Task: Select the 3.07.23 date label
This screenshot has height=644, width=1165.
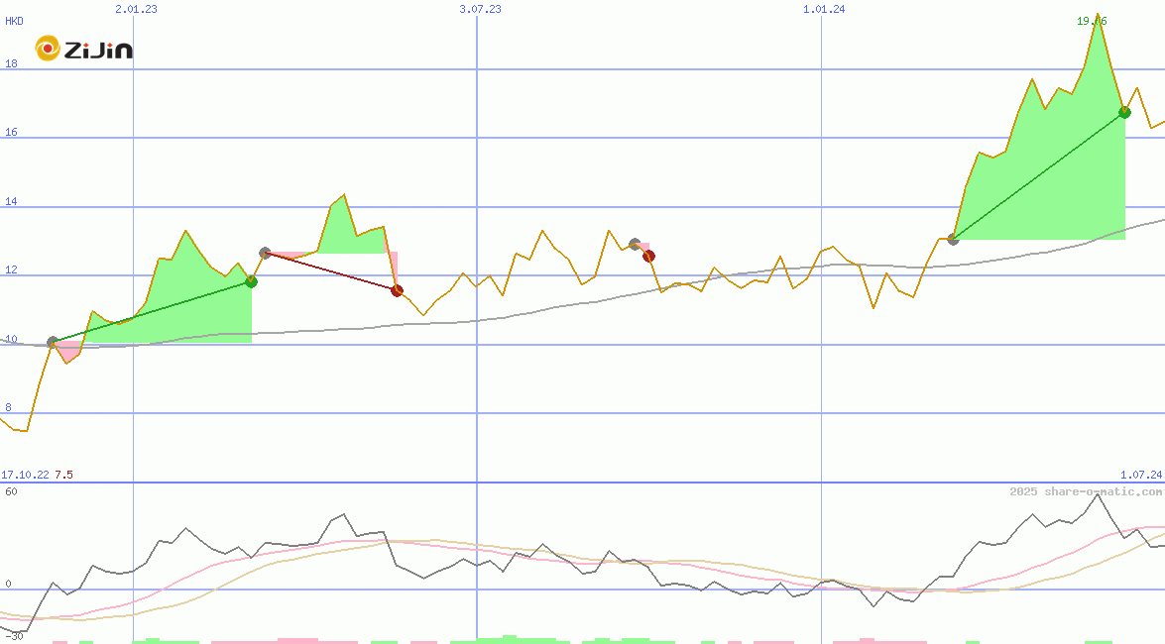Action: point(480,9)
